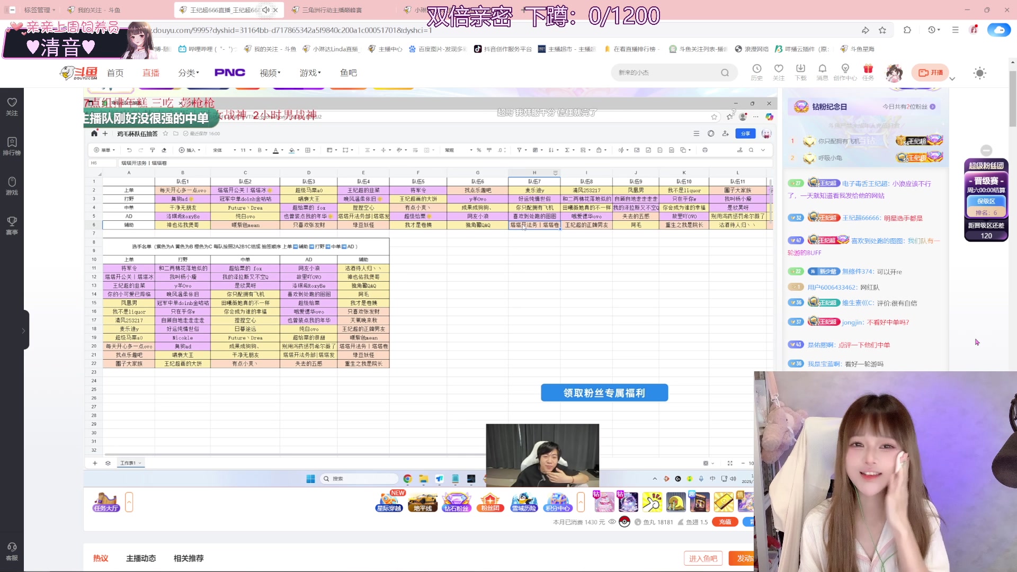Image resolution: width=1017 pixels, height=572 pixels.
Task: Go to 首页 in Douyu nav
Action: (x=115, y=73)
